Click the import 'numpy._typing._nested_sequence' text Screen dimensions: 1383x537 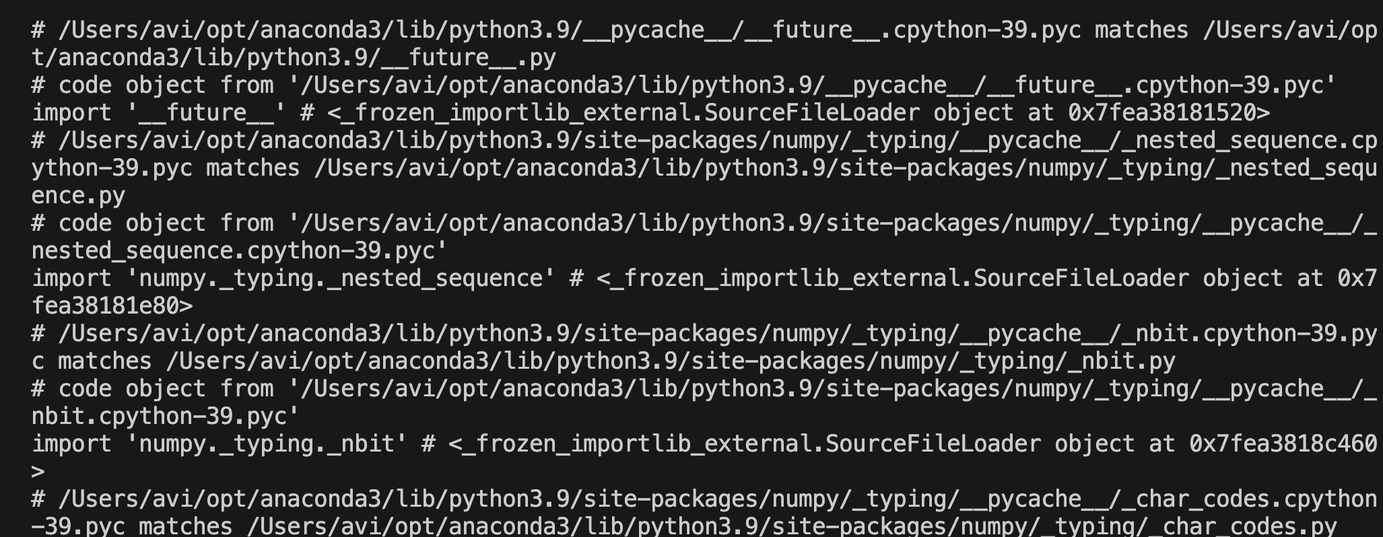pos(294,279)
